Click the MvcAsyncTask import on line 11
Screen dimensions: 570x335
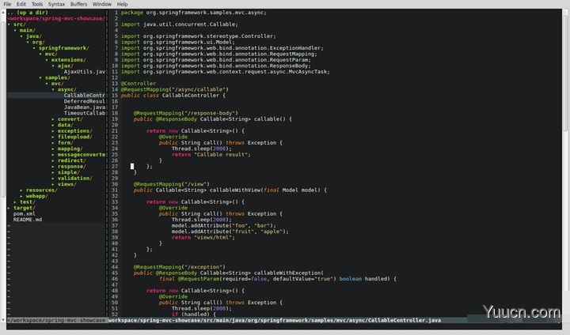click(x=226, y=72)
